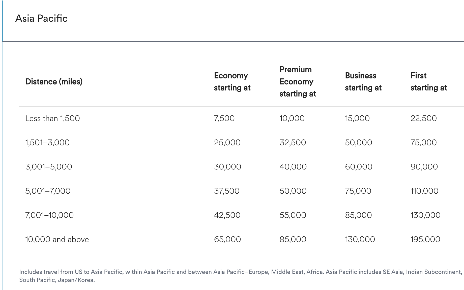Click the First starting at column header
The width and height of the screenshot is (464, 290).
[x=429, y=82]
